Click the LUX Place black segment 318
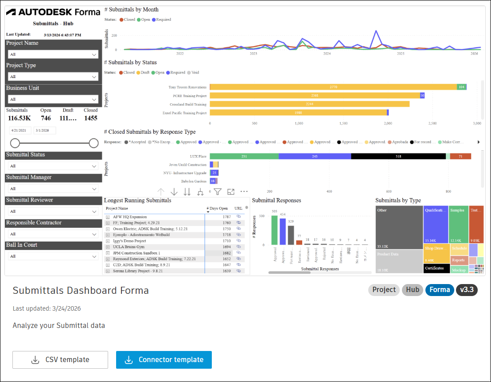The width and height of the screenshot is (491, 382). [398, 156]
